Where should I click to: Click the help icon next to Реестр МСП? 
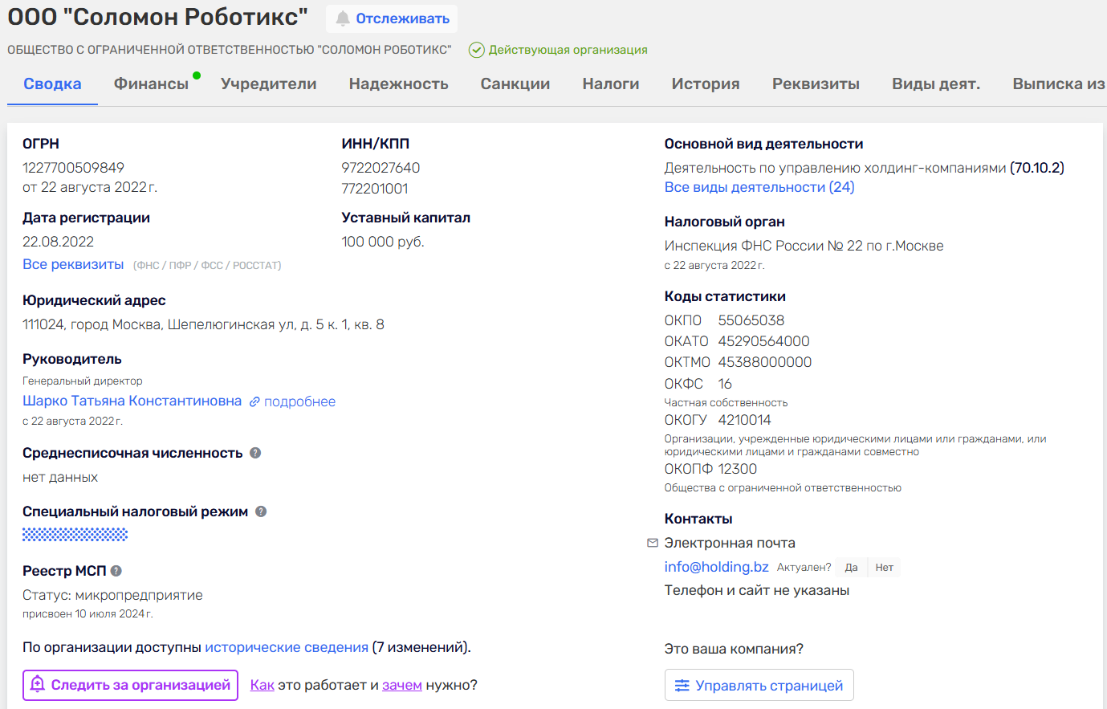pyautogui.click(x=116, y=571)
